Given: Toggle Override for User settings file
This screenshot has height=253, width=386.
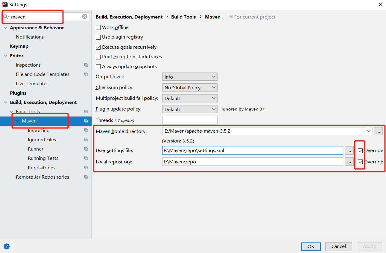Looking at the screenshot, I should (360, 151).
